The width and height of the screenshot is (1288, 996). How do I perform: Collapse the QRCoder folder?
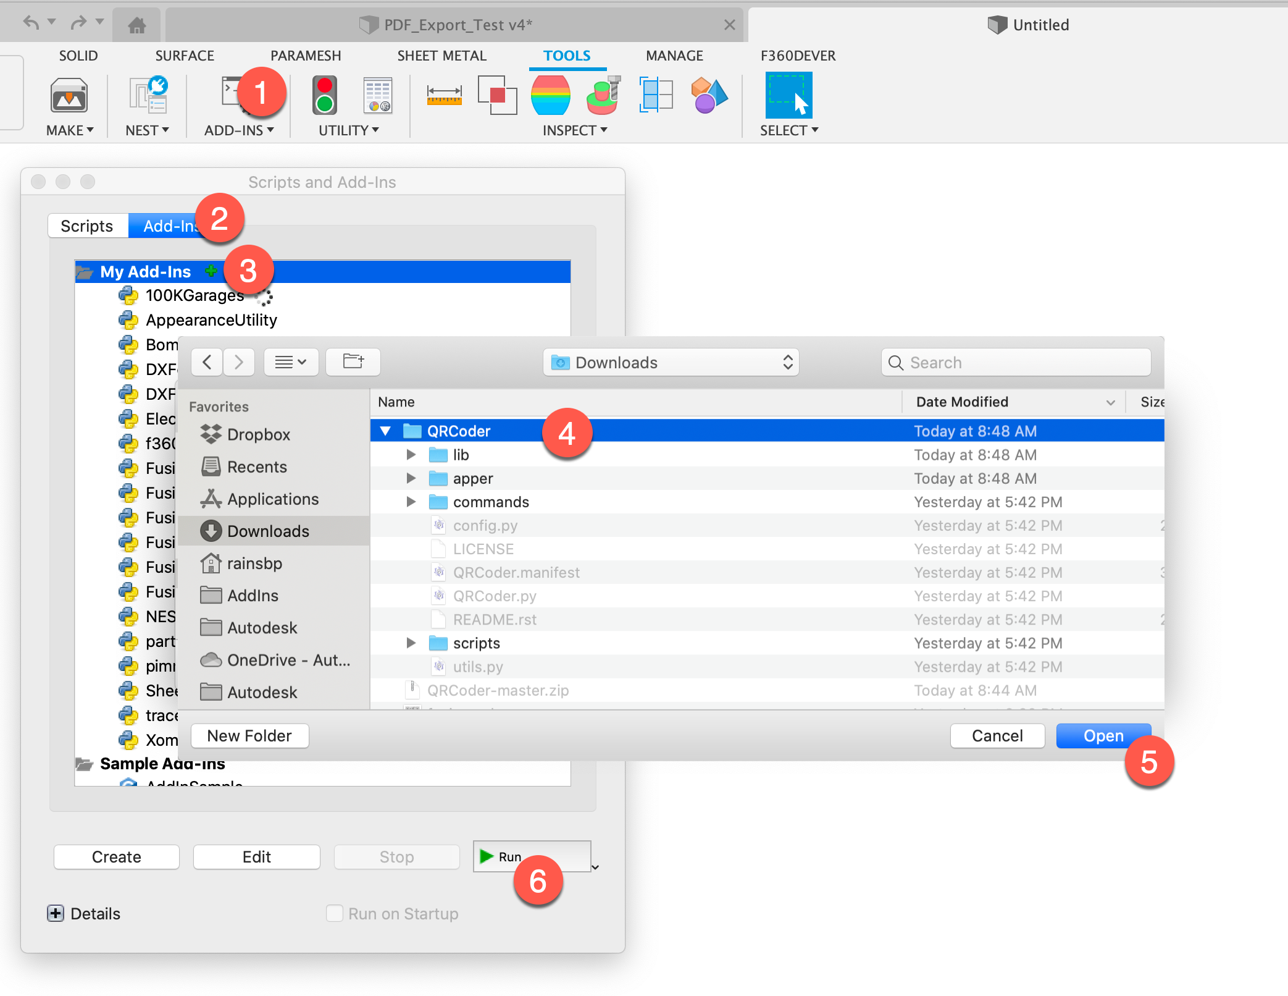point(386,431)
